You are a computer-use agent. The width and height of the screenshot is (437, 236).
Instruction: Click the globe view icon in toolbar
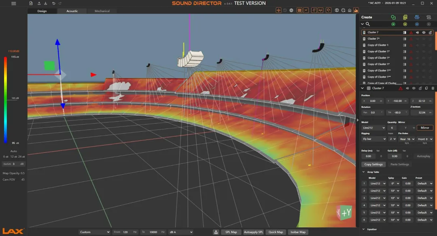coord(291,10)
